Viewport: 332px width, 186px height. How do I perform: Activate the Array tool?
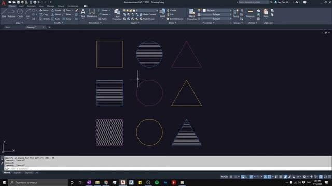pyautogui.click(x=67, y=19)
